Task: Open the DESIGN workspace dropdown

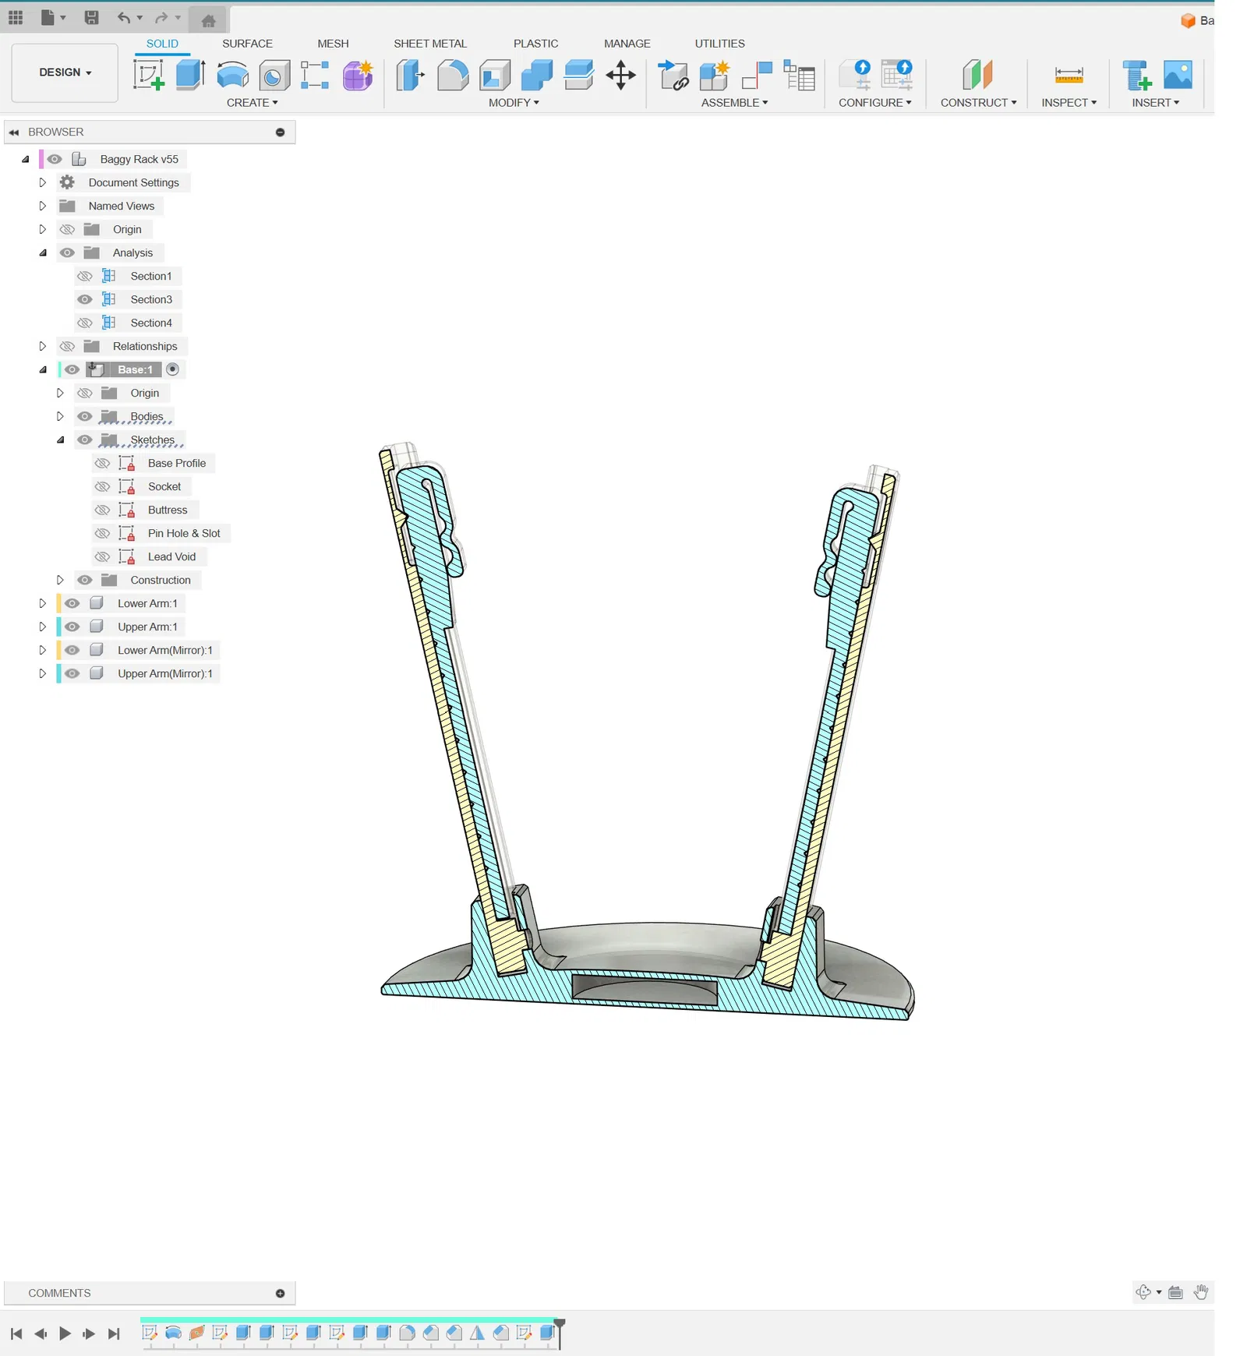Action: 65,72
